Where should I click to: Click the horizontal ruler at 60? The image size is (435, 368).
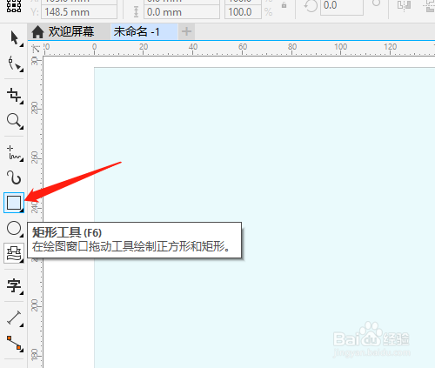(x=243, y=48)
